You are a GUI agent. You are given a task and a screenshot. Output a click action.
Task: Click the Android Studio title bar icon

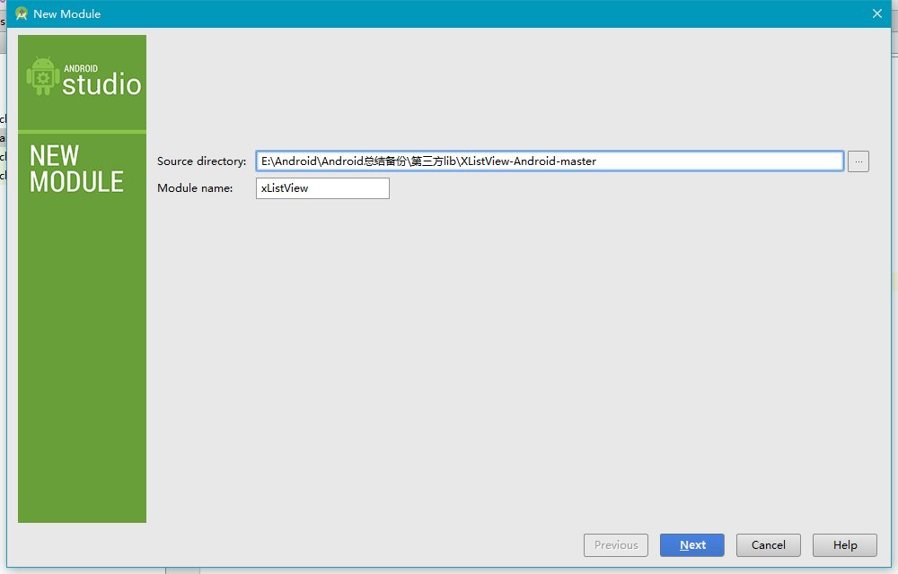point(22,13)
